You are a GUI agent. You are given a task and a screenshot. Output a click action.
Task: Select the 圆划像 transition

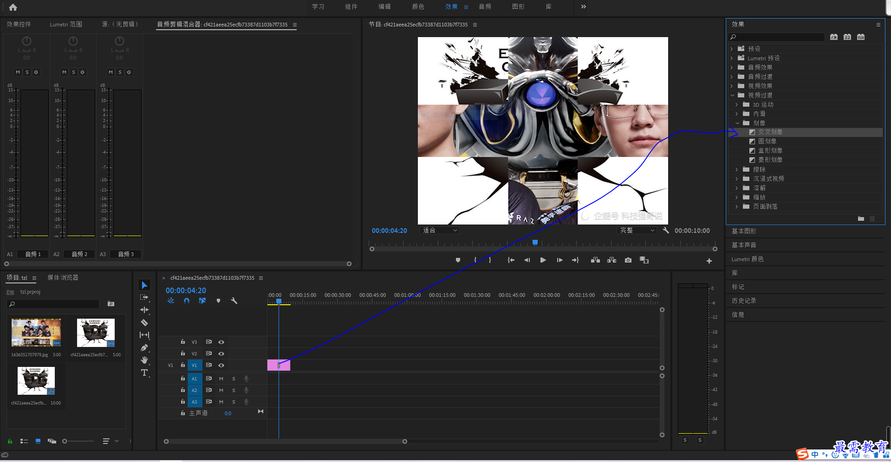click(x=767, y=141)
